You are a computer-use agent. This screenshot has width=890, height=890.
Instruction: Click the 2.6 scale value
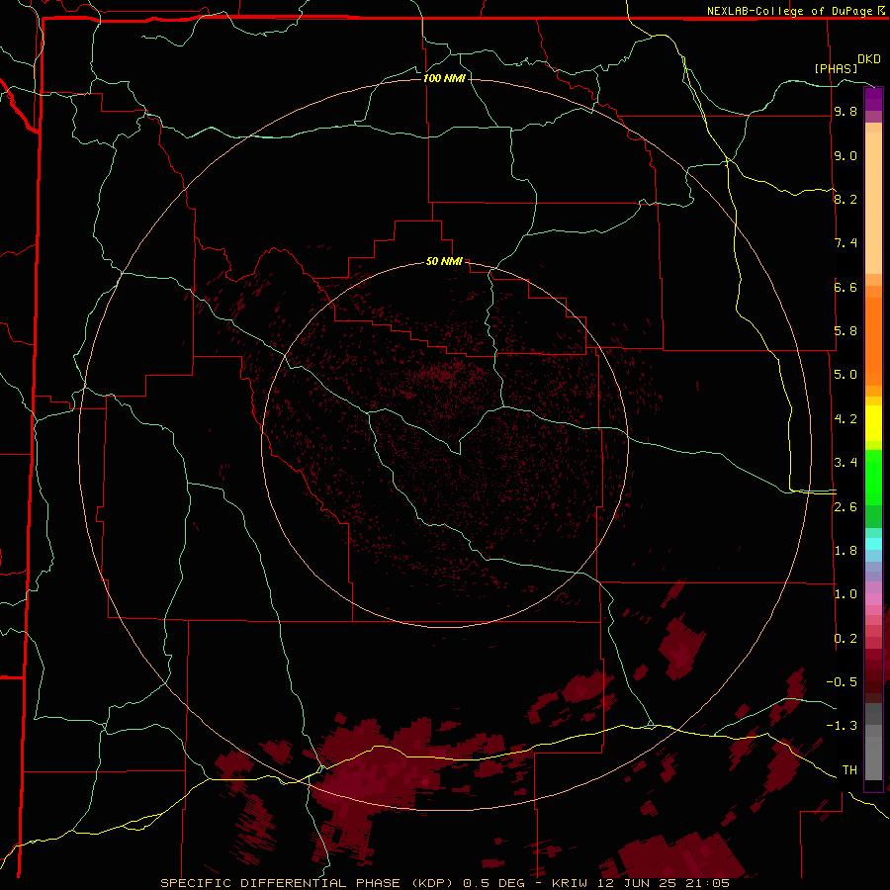(x=845, y=507)
